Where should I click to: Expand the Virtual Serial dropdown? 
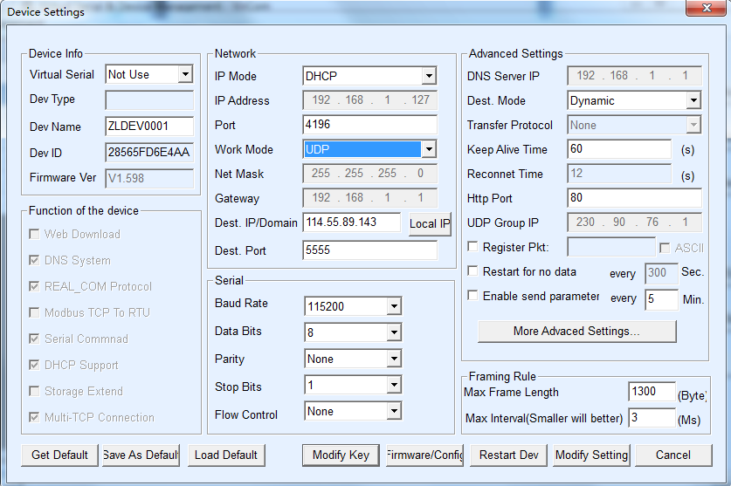pyautogui.click(x=184, y=74)
